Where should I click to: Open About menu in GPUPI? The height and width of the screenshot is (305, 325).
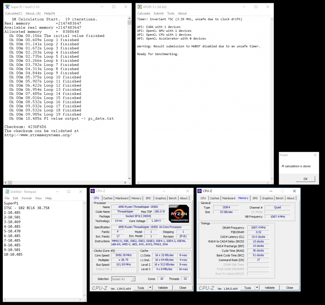pos(182,13)
